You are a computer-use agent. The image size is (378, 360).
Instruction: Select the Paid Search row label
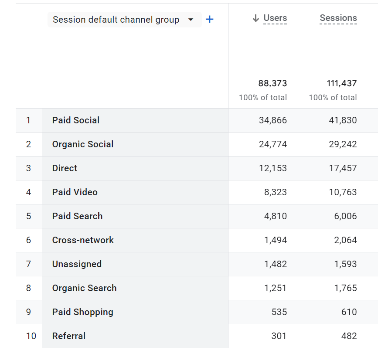tap(77, 216)
